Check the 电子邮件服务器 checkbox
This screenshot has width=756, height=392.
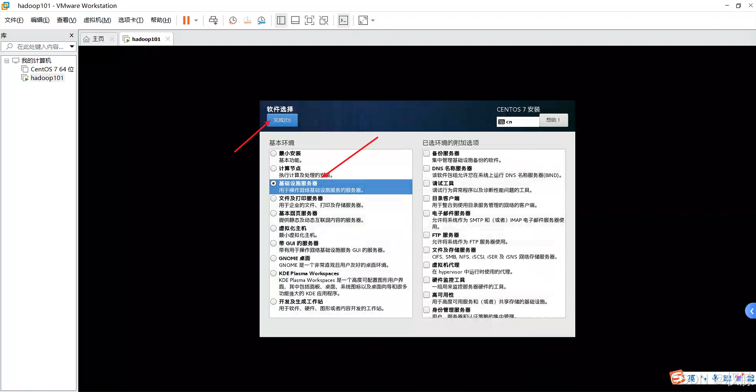coord(427,213)
